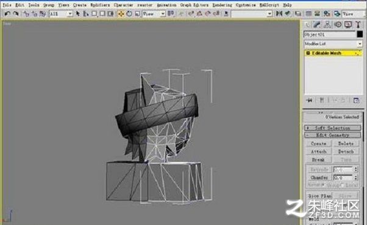The image size is (367, 225).
Task: Expand the Soft Selection rollout
Action: pyautogui.click(x=333, y=128)
